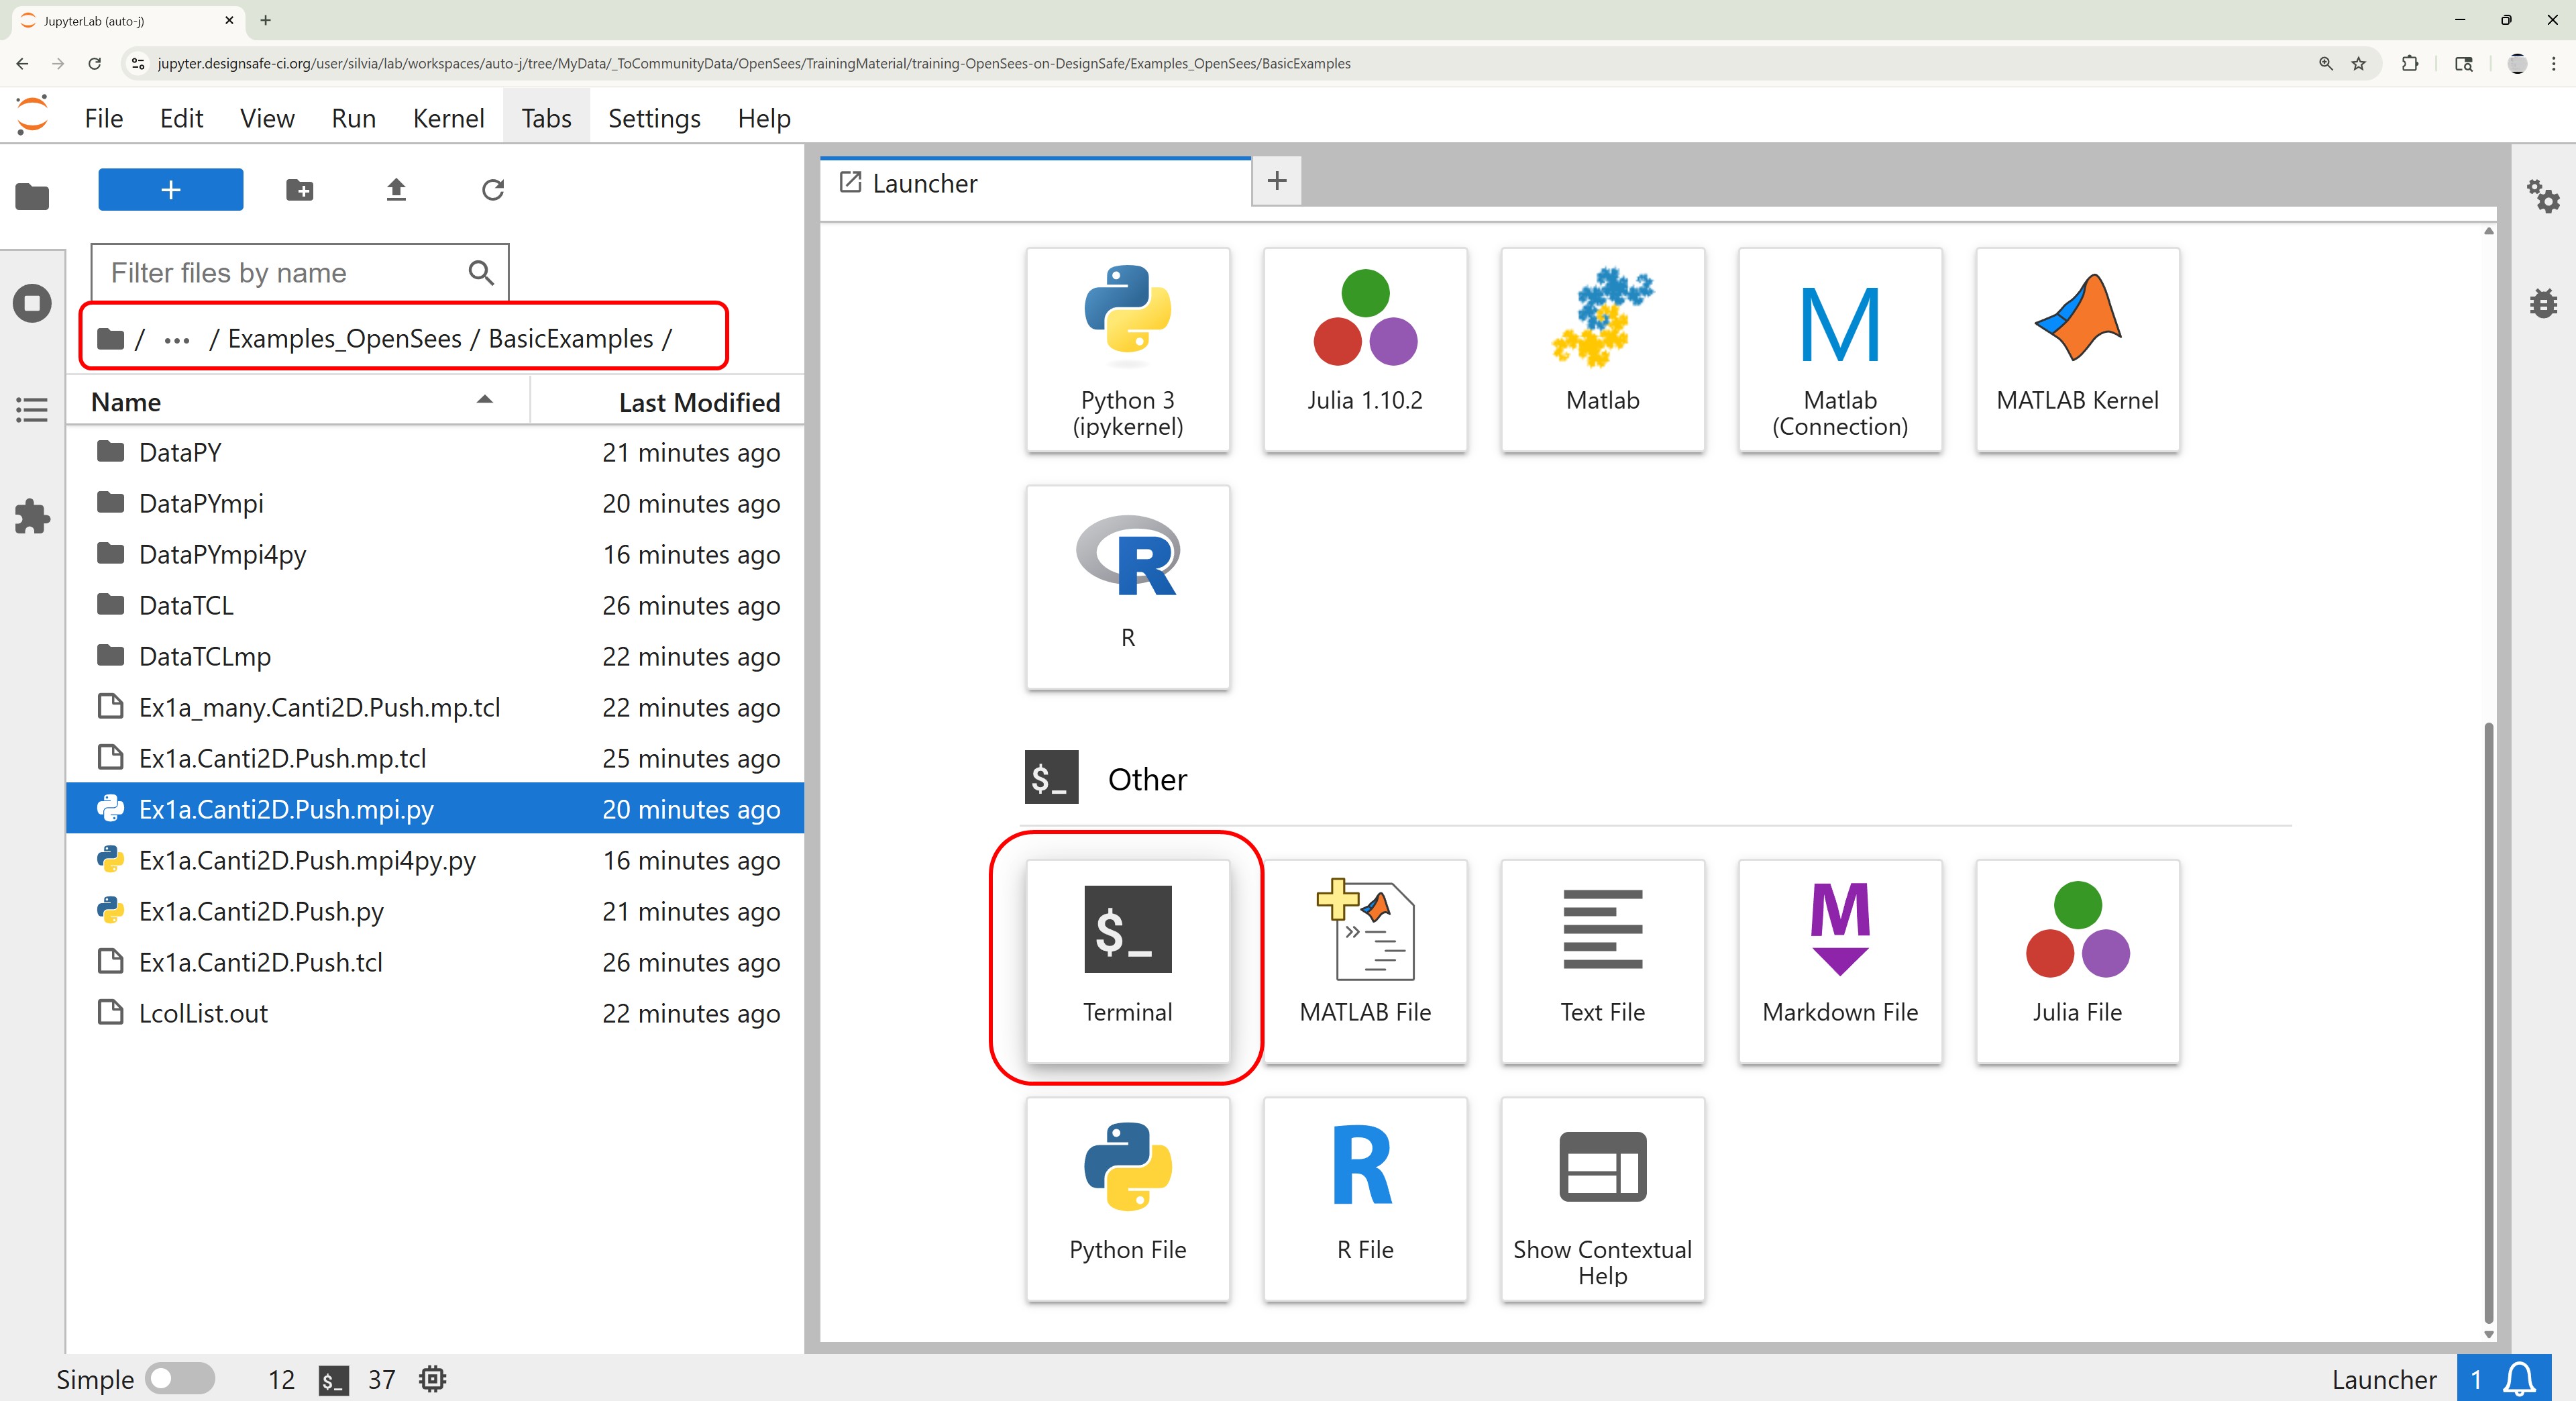The height and width of the screenshot is (1401, 2576).
Task: Click the upload files icon
Action: (396, 190)
